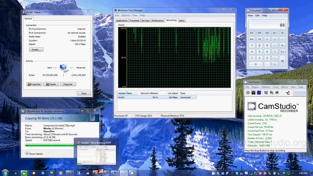The image size is (313, 176).
Task: Click the percent key in Calculator
Action: tap(282, 45)
